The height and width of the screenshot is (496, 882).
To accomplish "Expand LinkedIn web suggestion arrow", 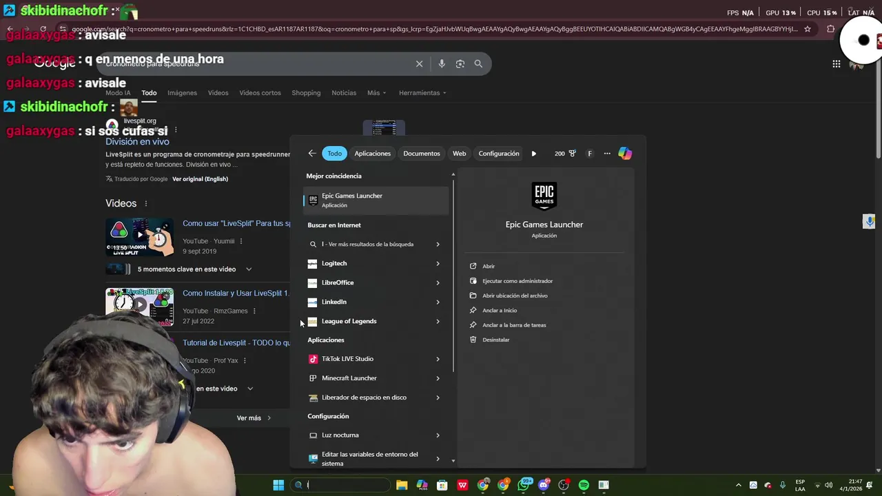I will pyautogui.click(x=438, y=302).
